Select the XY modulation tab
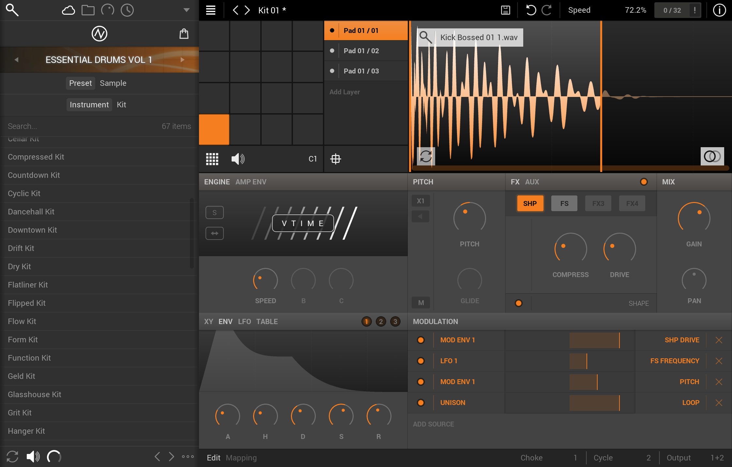Screen dimensions: 732x467 click(x=208, y=321)
